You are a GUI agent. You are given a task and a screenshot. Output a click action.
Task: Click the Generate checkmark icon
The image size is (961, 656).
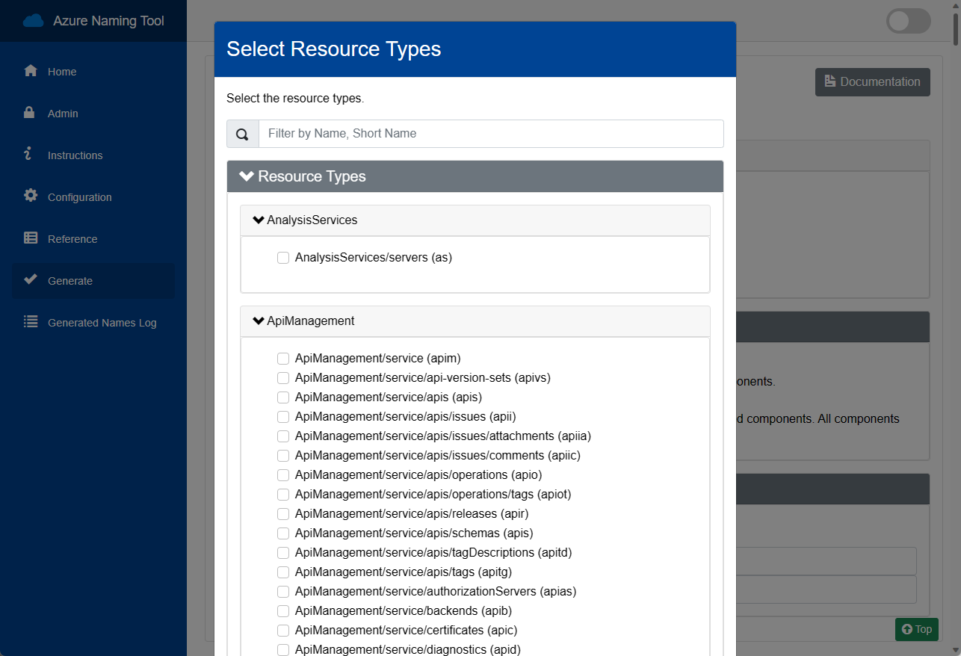click(x=31, y=279)
